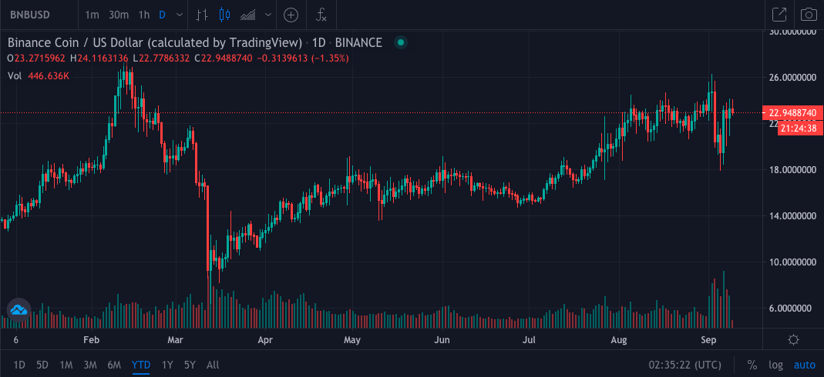Select the D daily interval
The width and height of the screenshot is (824, 377).
pyautogui.click(x=162, y=15)
